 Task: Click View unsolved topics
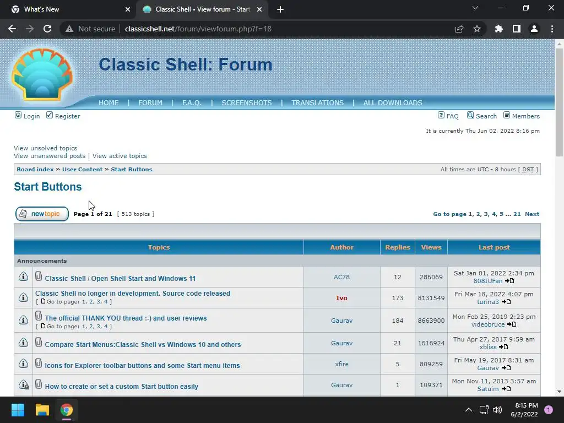pos(46,148)
